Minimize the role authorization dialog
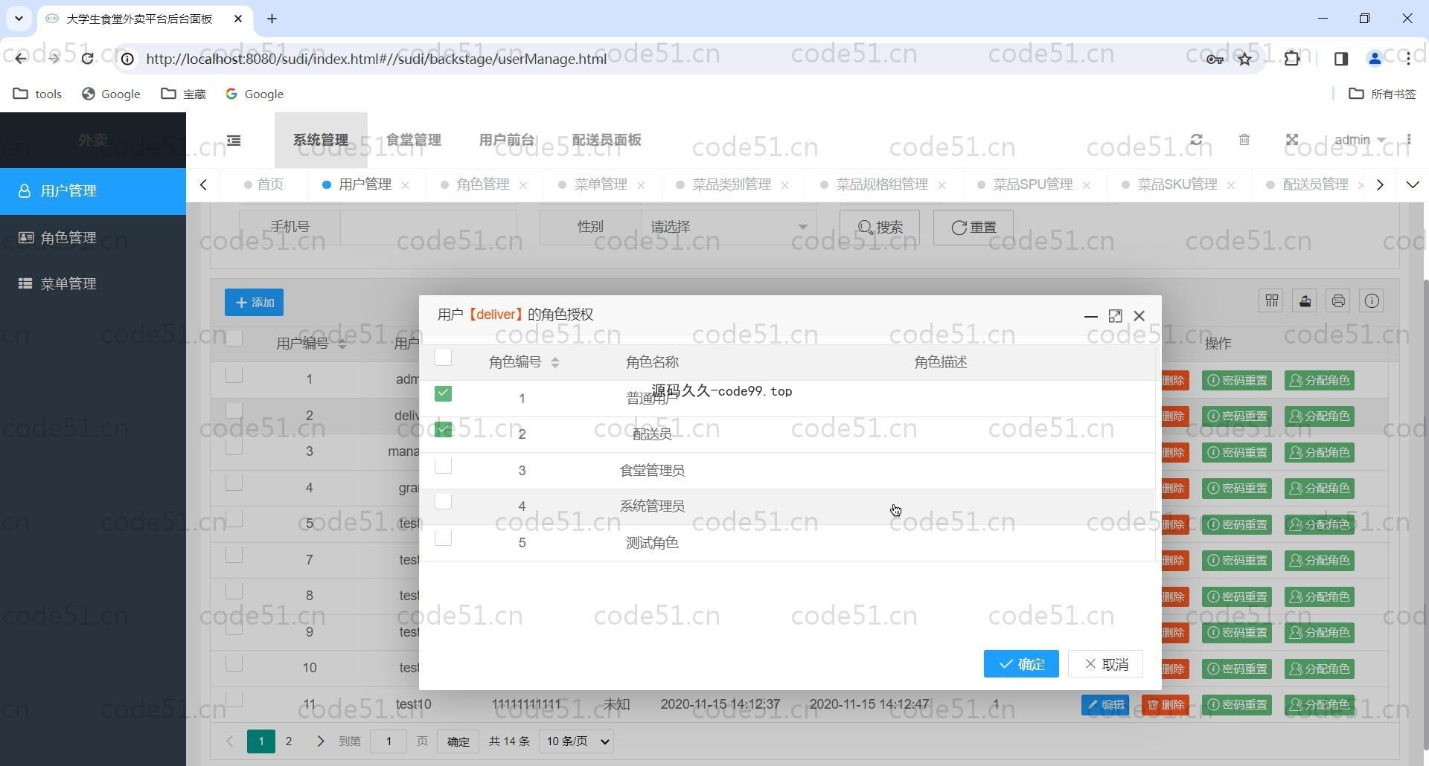1429x766 pixels. [1091, 316]
